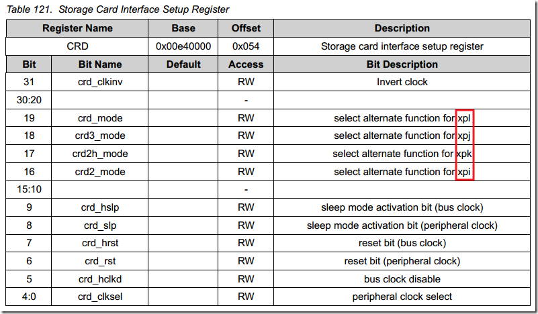The height and width of the screenshot is (314, 538).
Task: Click the crd3_mode bit name
Action: click(x=99, y=136)
